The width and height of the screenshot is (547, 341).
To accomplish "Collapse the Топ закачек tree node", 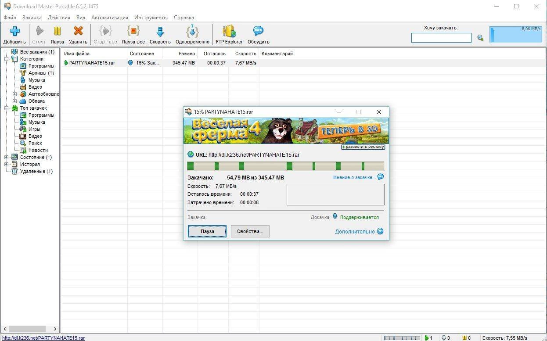I will [6, 108].
